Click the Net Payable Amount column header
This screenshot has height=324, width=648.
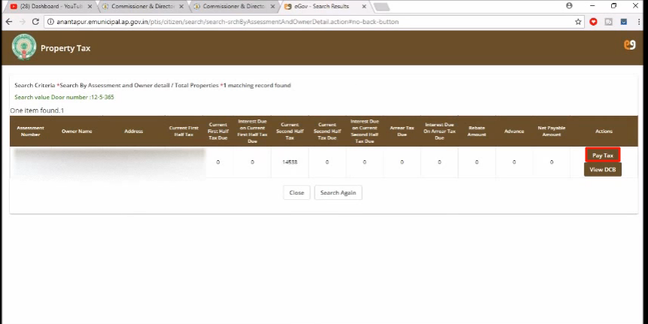(552, 132)
